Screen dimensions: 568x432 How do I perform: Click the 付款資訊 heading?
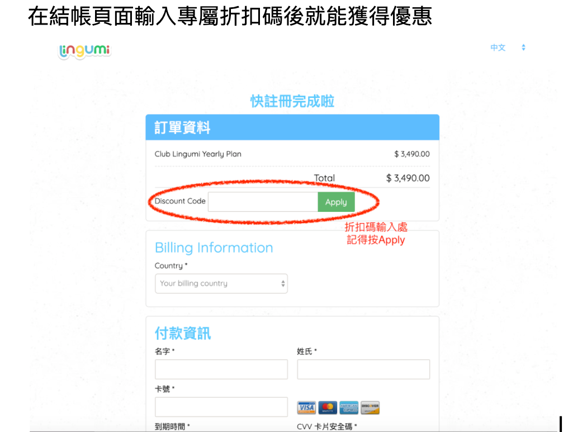coord(183,333)
